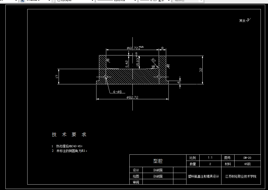Select the 技术要求 heading text

pyautogui.click(x=69, y=134)
